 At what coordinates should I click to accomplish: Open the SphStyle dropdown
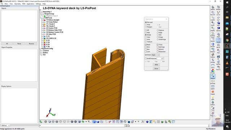156,55
